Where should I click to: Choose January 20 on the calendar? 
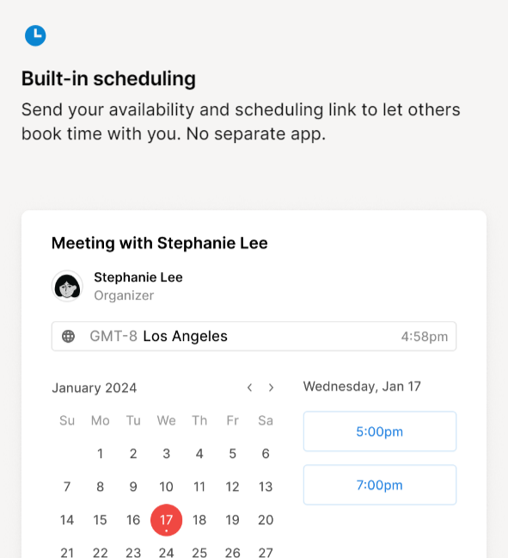pos(266,520)
